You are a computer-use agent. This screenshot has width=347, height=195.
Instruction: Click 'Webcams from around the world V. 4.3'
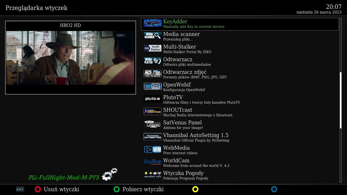[196, 166]
